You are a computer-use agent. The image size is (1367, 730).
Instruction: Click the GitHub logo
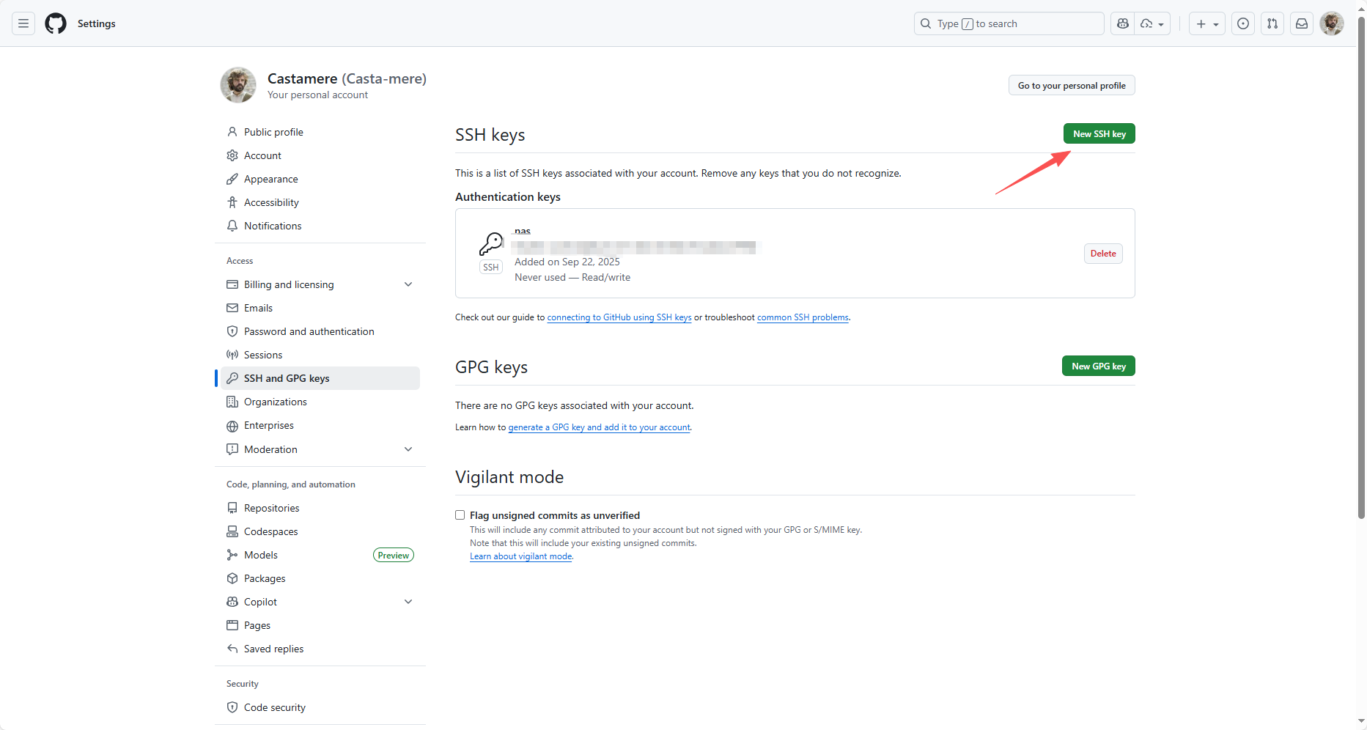coord(56,23)
